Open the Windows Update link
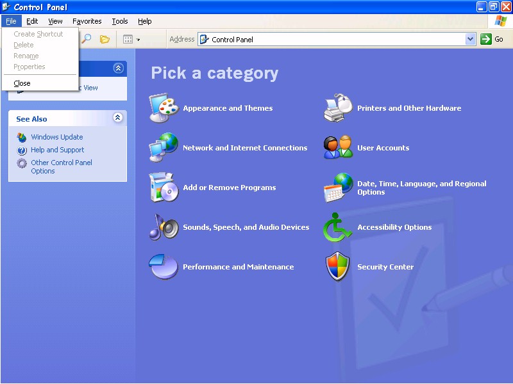 pos(57,137)
